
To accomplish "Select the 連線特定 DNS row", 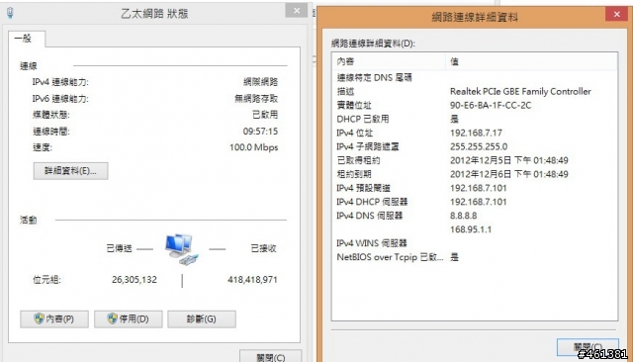I will tap(475, 77).
